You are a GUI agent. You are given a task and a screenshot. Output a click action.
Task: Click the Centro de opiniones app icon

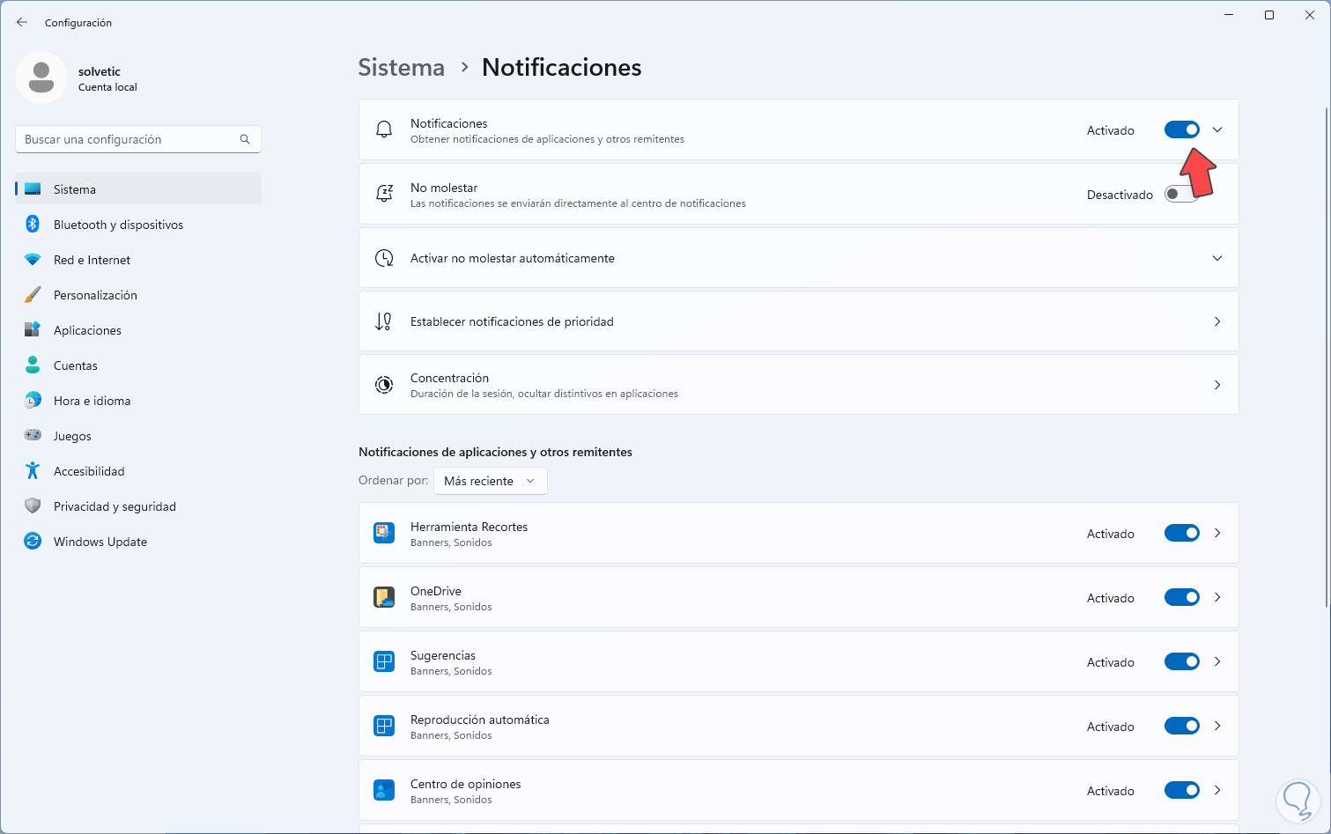pyautogui.click(x=384, y=790)
